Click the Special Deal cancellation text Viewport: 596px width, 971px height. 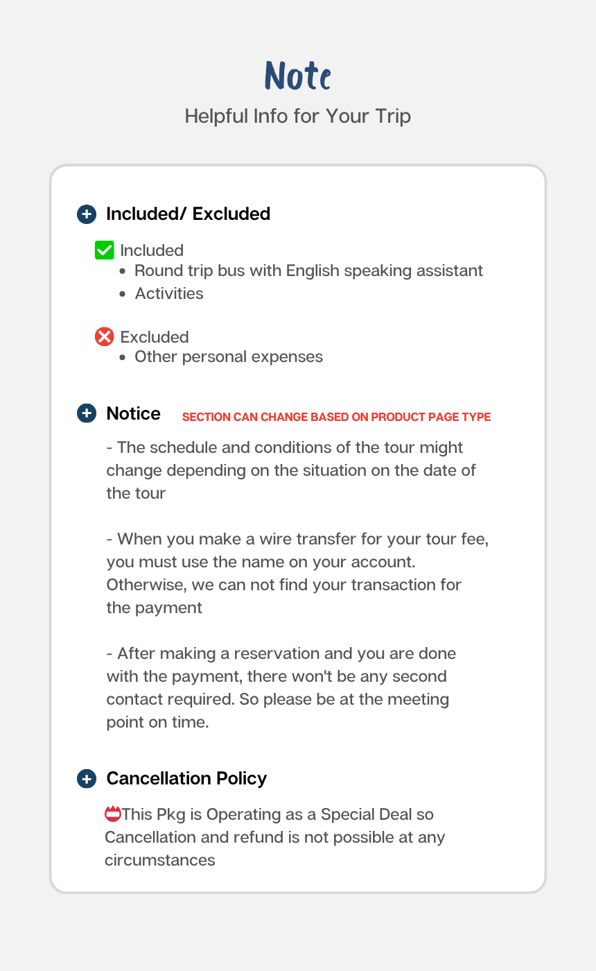point(274,837)
